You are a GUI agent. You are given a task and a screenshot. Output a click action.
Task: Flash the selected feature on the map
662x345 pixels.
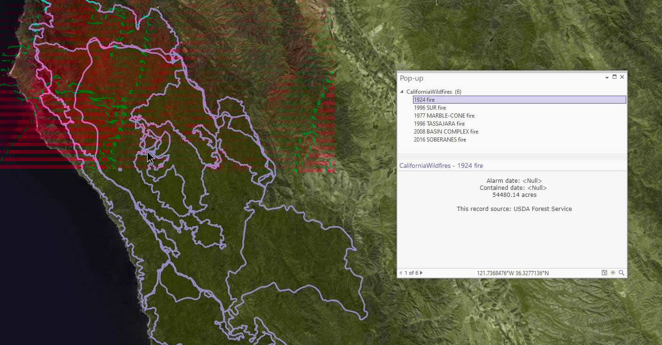pos(613,273)
